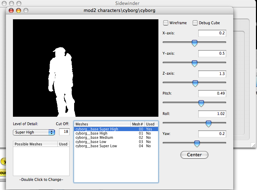Click the Roll slider handle

(208, 124)
